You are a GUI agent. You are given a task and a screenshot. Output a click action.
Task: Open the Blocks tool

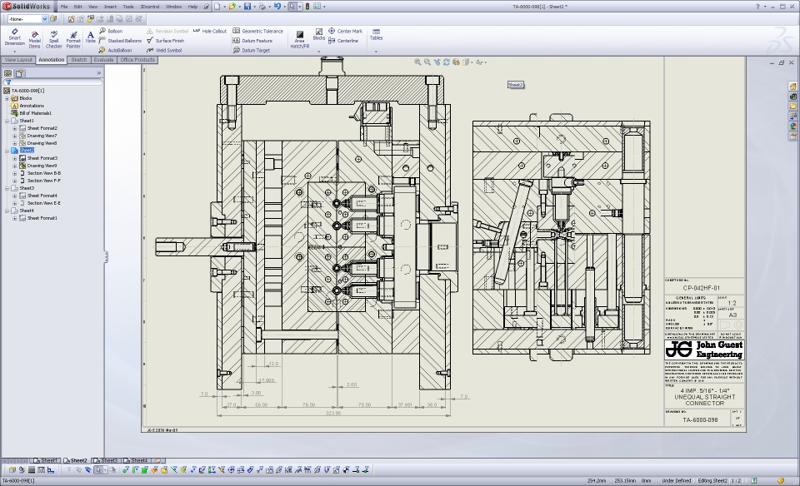click(319, 34)
